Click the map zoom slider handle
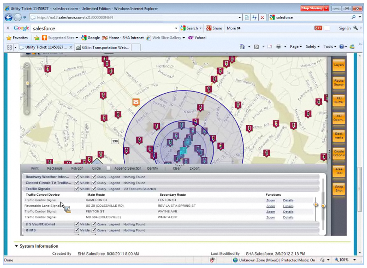The height and width of the screenshot is (268, 367). pyautogui.click(x=27, y=83)
